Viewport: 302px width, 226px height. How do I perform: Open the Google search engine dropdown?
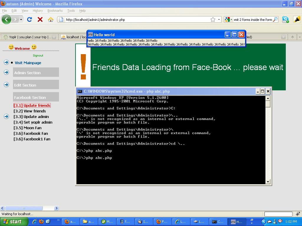click(229, 20)
